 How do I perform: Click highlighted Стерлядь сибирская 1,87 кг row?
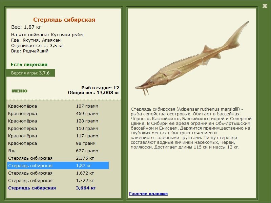(58, 165)
